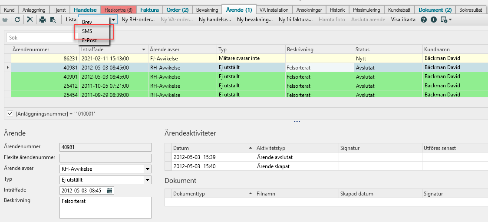Click the 'FJ-Avvikelse' cell
This screenshot has height=222, width=488.
point(182,58)
